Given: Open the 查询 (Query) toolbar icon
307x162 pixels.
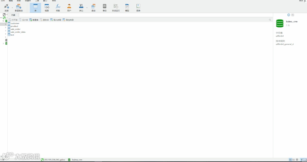Looking at the screenshot, I should click(94, 8).
